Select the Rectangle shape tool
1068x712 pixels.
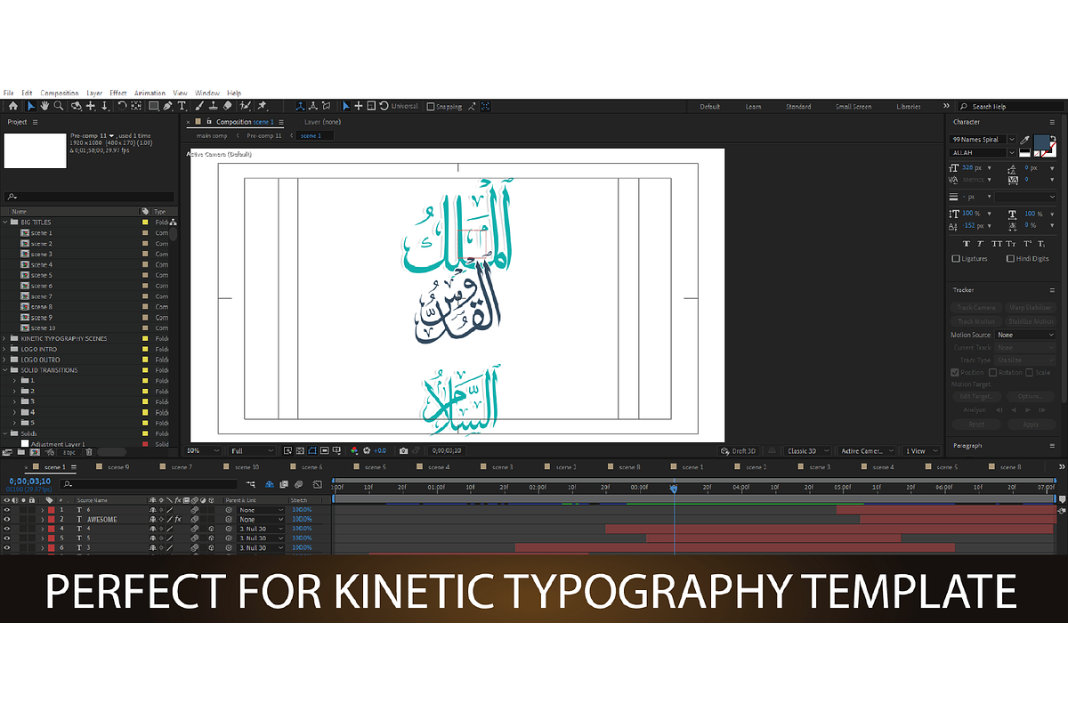click(x=154, y=106)
